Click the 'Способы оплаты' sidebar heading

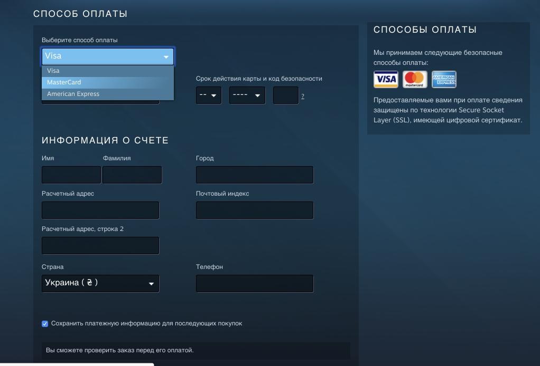point(425,30)
